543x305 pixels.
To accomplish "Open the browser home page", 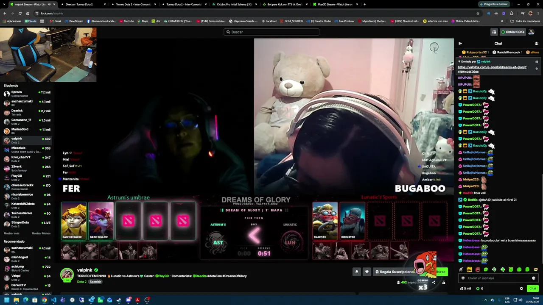I will pyautogui.click(x=28, y=13).
